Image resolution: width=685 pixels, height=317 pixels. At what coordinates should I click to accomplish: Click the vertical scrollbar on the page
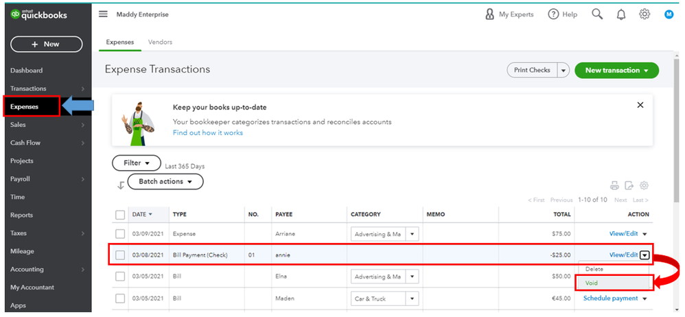[677, 131]
